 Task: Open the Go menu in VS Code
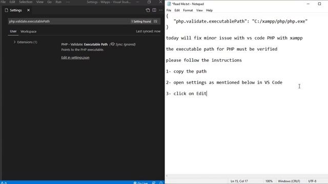(x=49, y=2)
